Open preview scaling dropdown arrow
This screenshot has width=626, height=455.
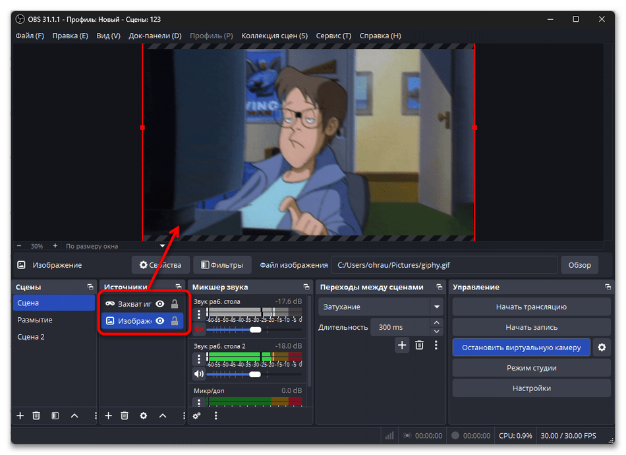coord(163,246)
